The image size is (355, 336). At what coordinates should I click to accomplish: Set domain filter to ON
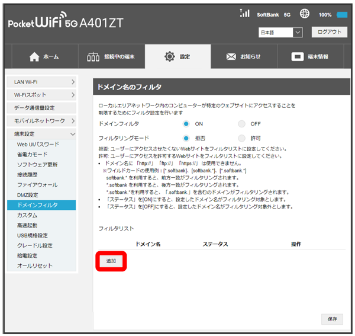(186, 124)
